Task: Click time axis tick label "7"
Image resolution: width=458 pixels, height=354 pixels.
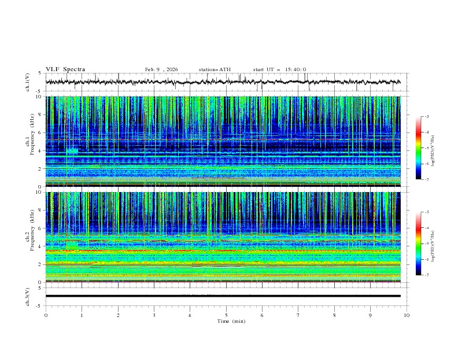Action: 298,315
